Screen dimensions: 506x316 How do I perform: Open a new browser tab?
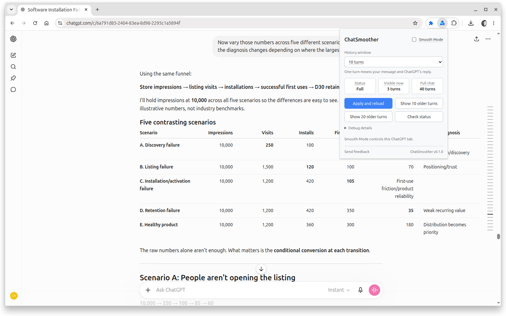coord(97,9)
